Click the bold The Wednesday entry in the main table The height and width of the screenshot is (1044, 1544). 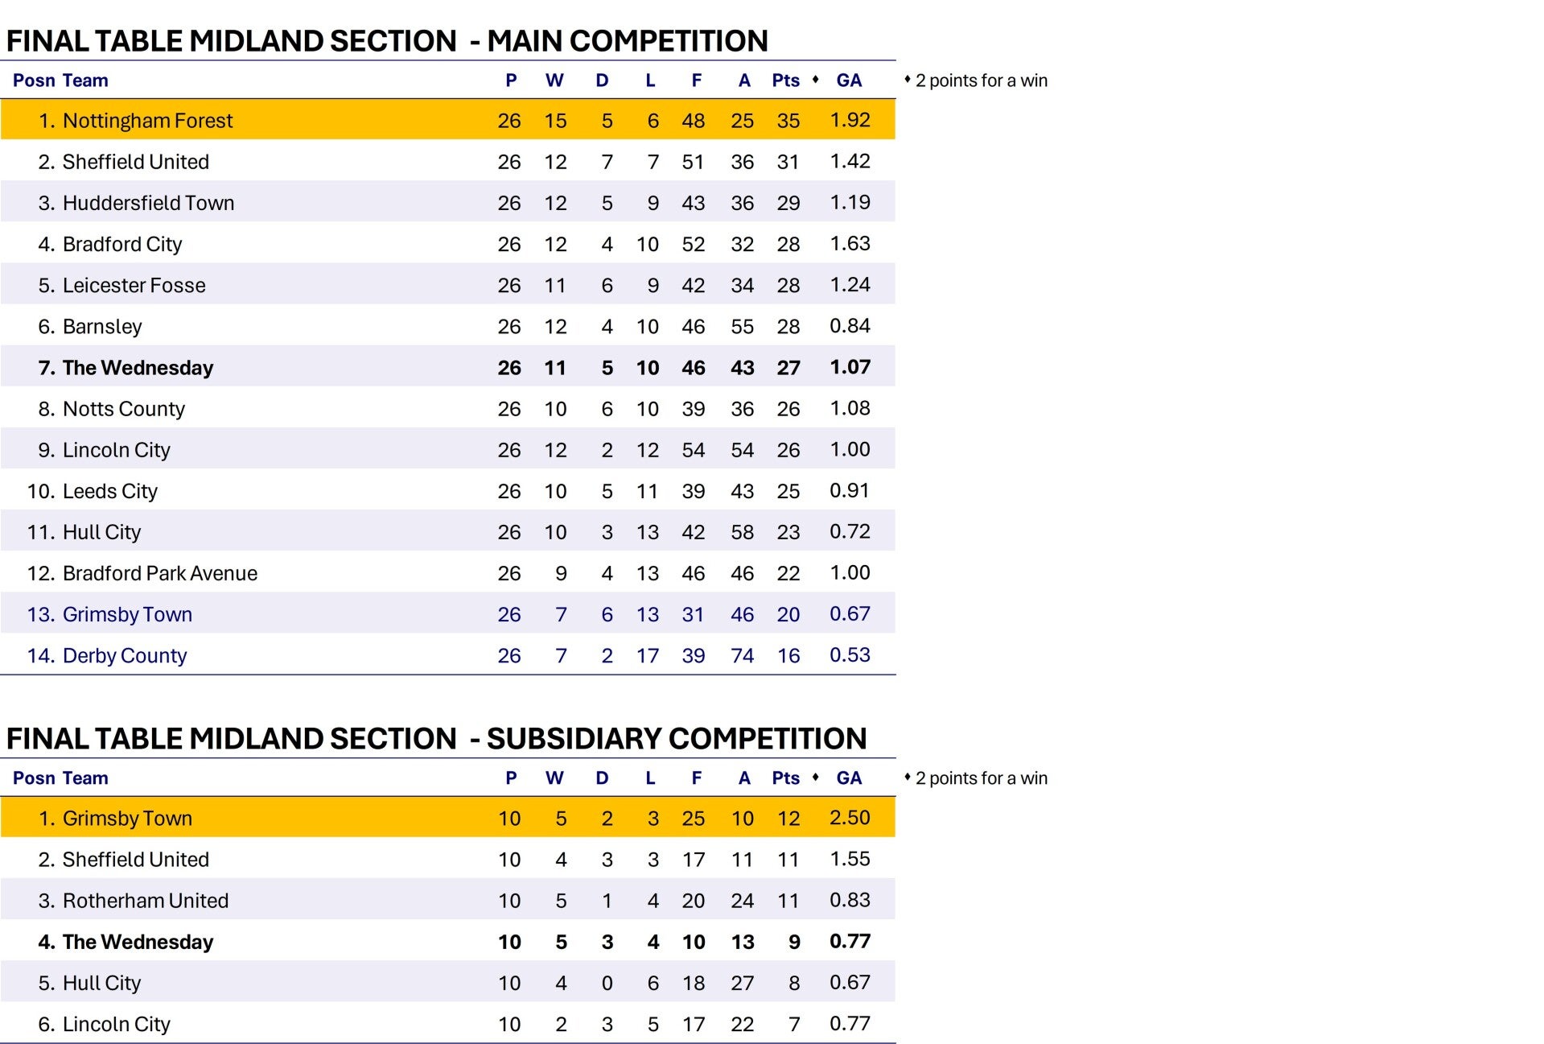(138, 368)
